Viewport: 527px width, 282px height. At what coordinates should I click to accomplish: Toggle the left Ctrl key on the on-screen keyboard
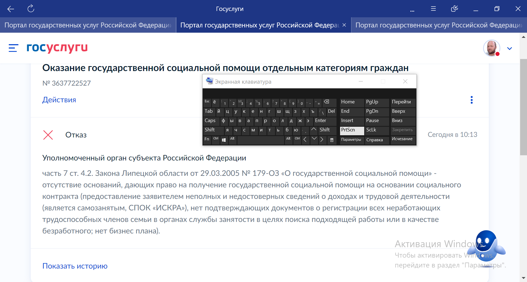(x=216, y=140)
